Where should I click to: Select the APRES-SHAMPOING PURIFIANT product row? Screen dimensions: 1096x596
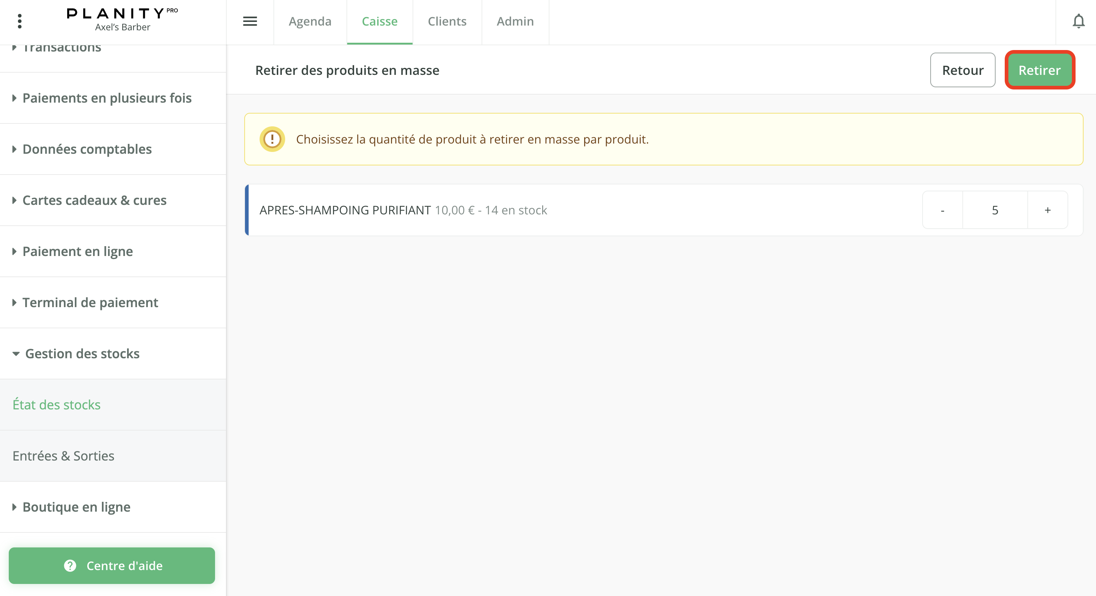point(403,210)
